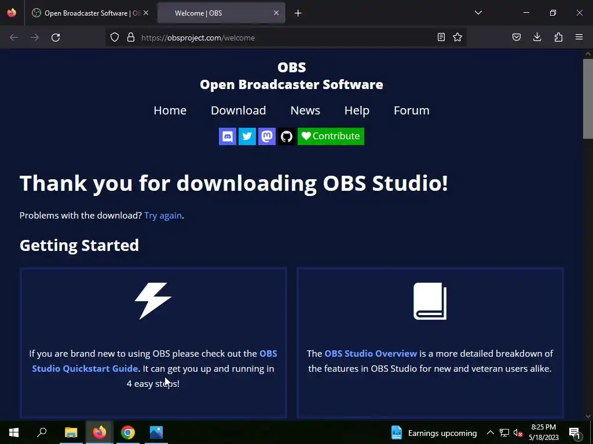
Task: Open Windows taskbar search
Action: point(42,432)
